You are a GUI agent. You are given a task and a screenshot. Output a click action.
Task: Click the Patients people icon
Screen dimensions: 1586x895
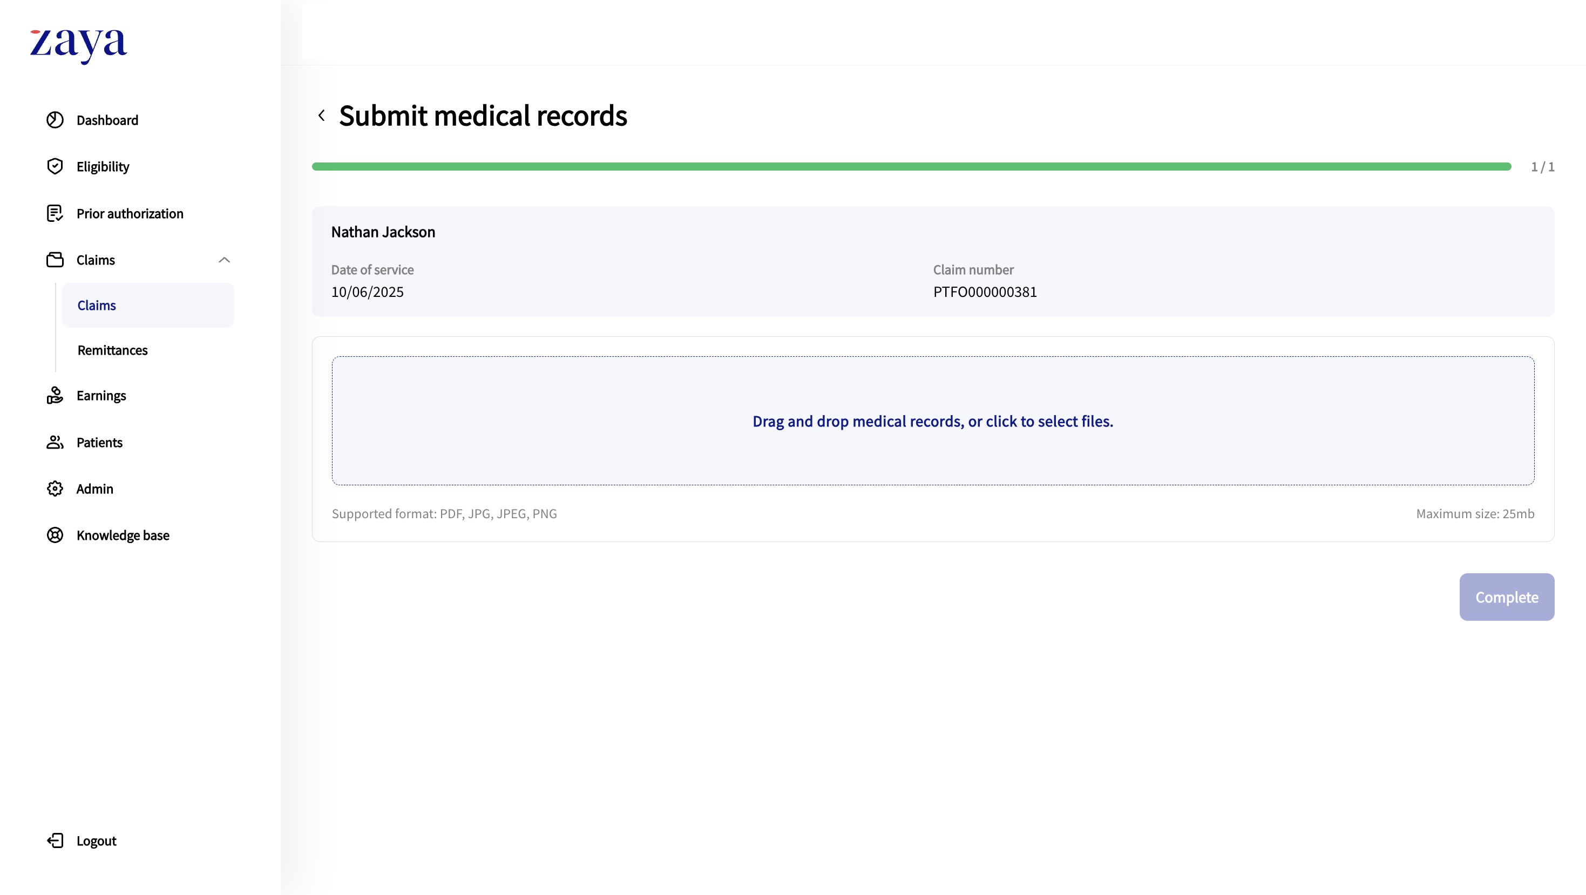click(55, 442)
